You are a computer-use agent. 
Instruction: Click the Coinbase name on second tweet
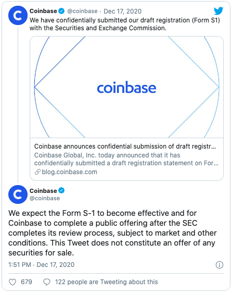point(43,191)
